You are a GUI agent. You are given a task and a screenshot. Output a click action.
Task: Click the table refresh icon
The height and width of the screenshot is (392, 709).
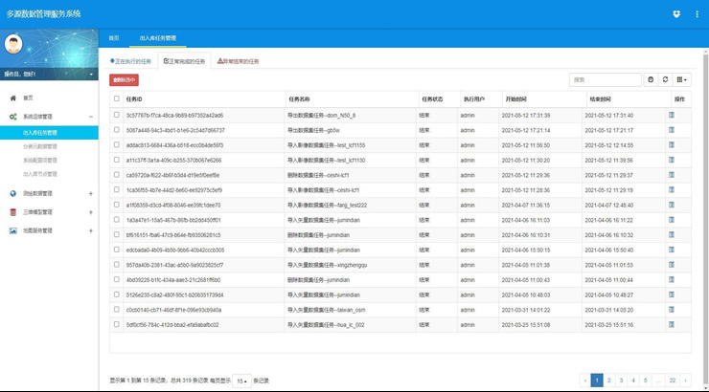tap(666, 80)
